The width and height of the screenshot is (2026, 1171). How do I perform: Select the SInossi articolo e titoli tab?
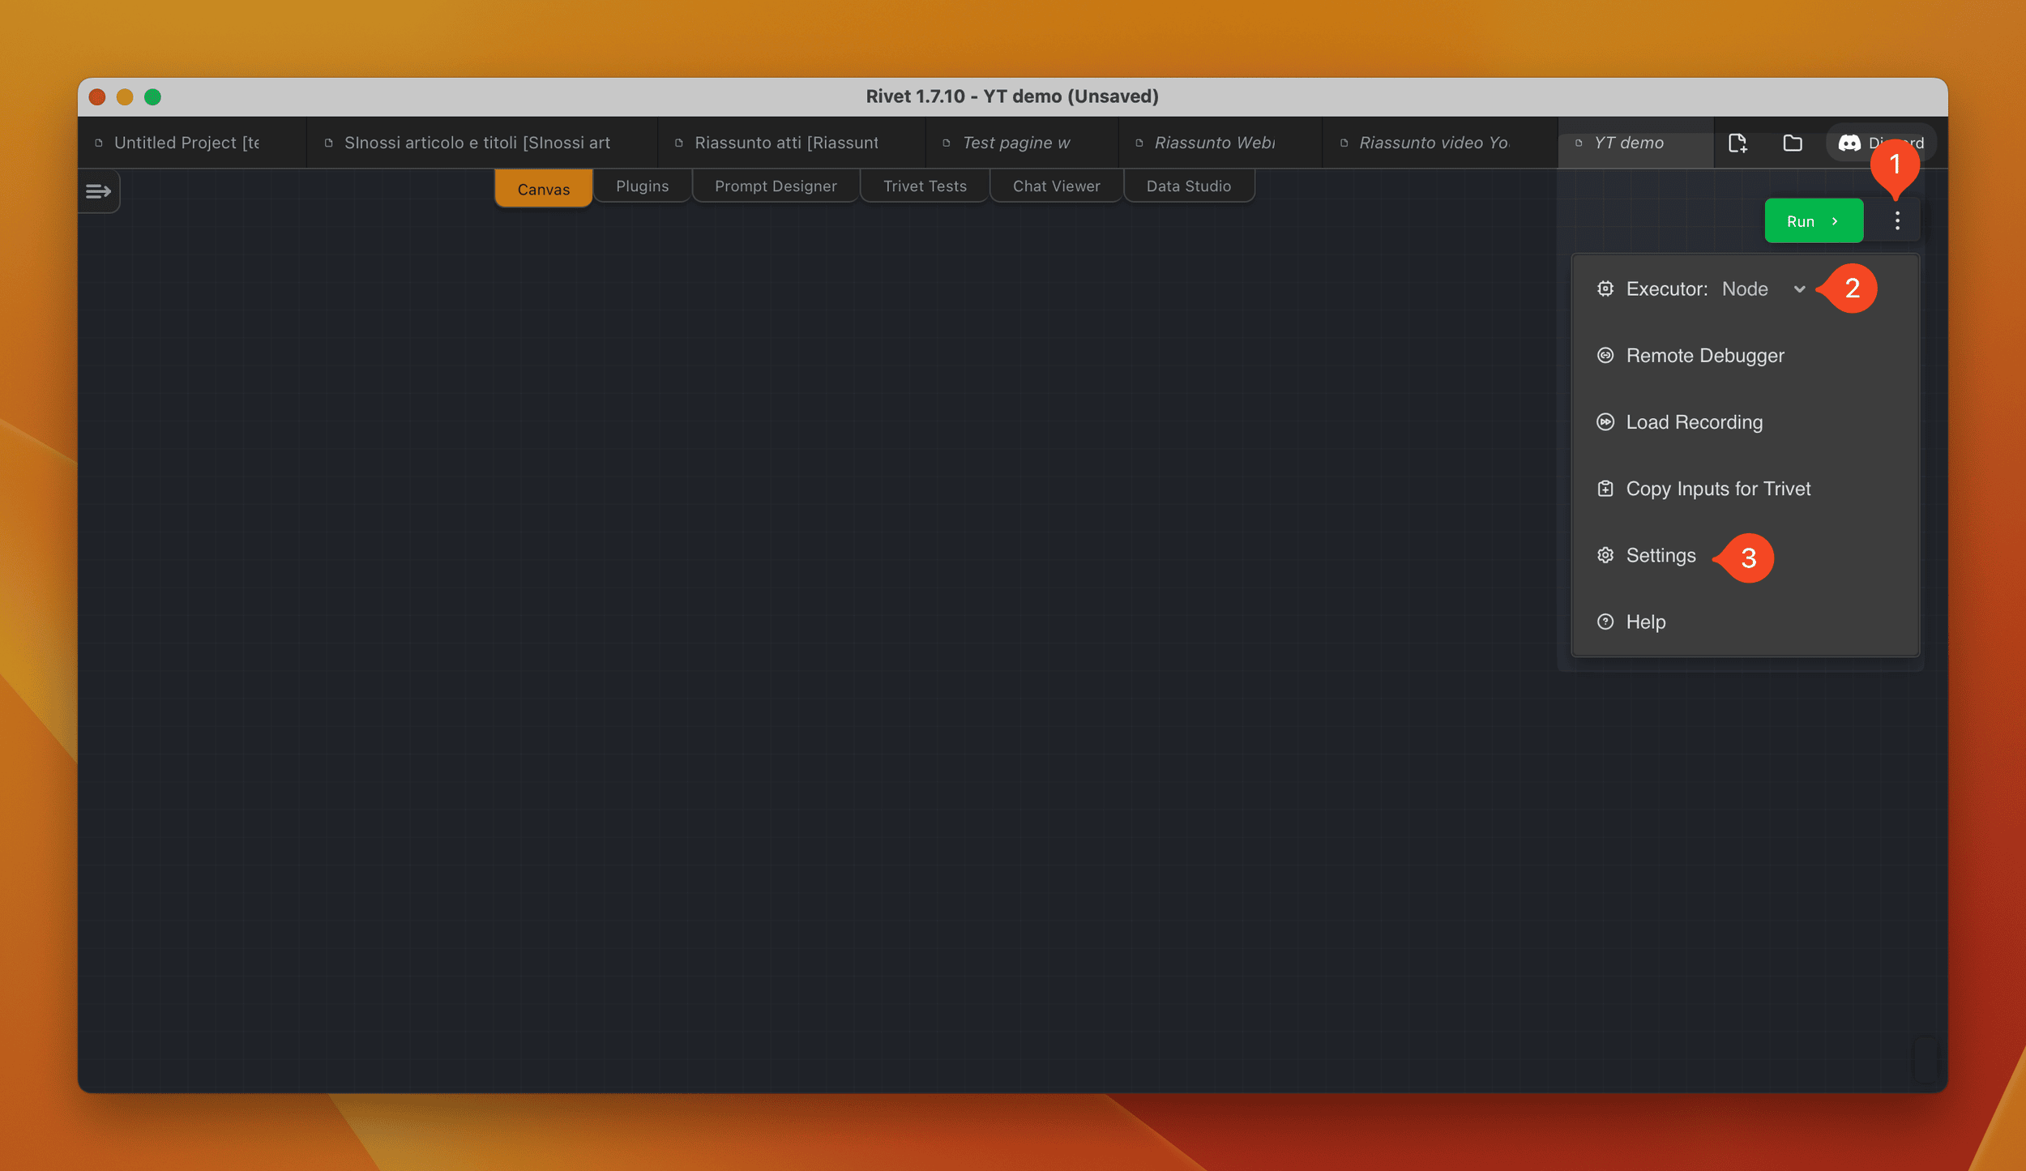482,143
